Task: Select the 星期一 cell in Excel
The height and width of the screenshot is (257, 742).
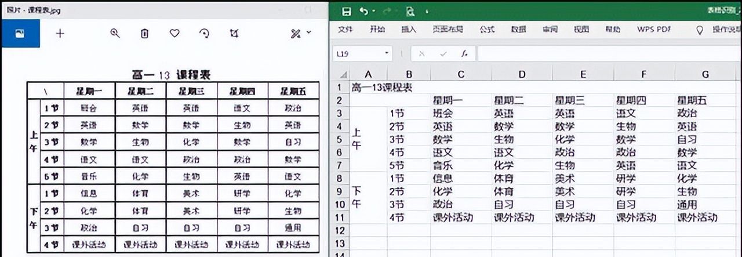Action: coord(461,100)
